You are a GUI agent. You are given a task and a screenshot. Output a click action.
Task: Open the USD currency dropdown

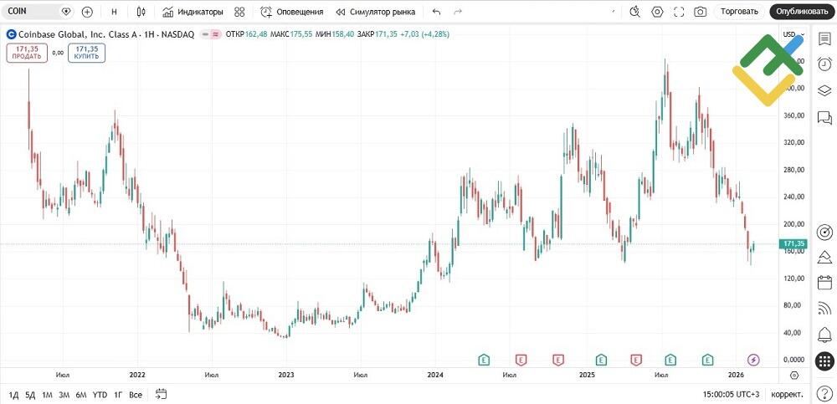793,34
